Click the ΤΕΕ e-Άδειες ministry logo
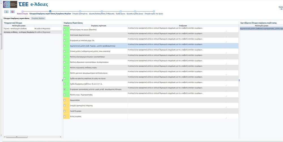The height and width of the screenshot is (142, 283). (x=9, y=4)
